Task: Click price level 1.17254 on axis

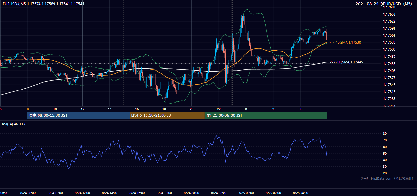Action: [x=390, y=106]
